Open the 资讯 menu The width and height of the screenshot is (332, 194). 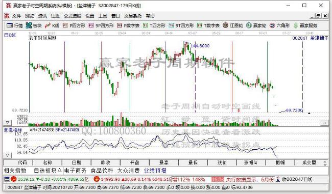[x=42, y=16]
